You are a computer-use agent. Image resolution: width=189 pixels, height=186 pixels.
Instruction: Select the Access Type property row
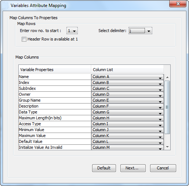point(55,124)
